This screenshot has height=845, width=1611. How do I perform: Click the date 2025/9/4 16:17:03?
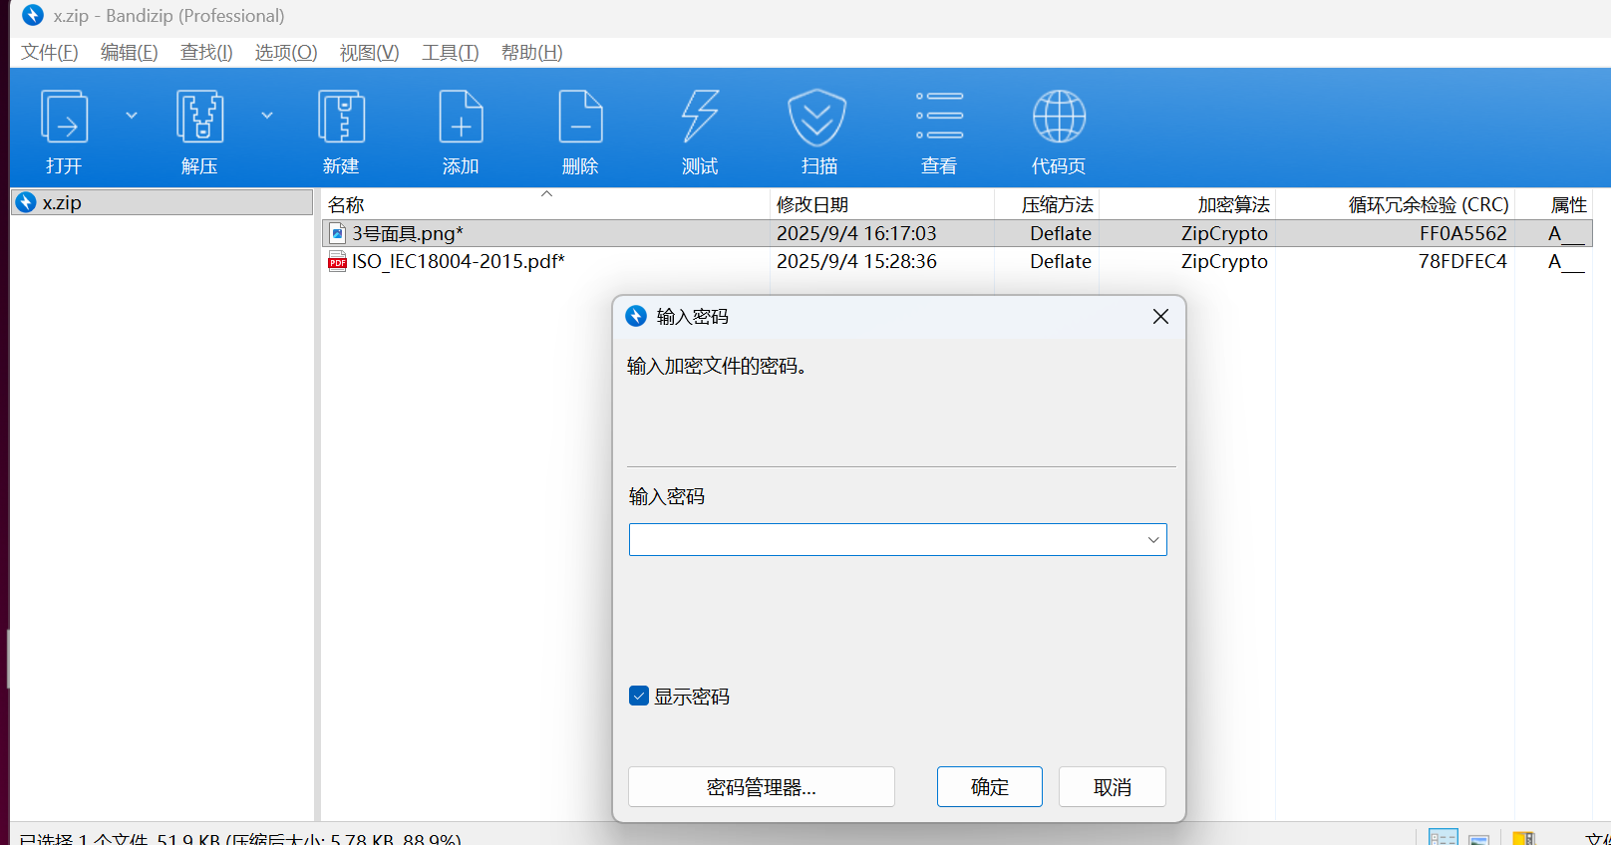pos(856,233)
